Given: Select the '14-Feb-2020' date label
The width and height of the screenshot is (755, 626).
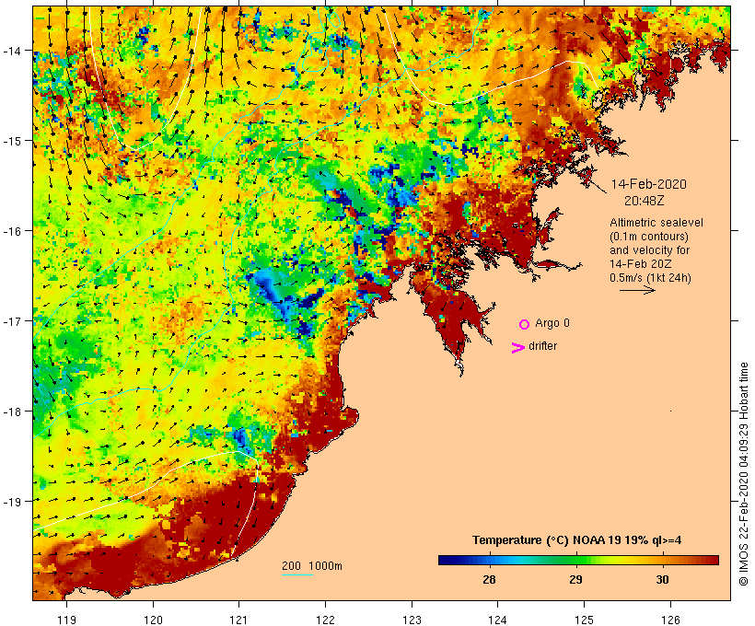Looking at the screenshot, I should point(648,184).
